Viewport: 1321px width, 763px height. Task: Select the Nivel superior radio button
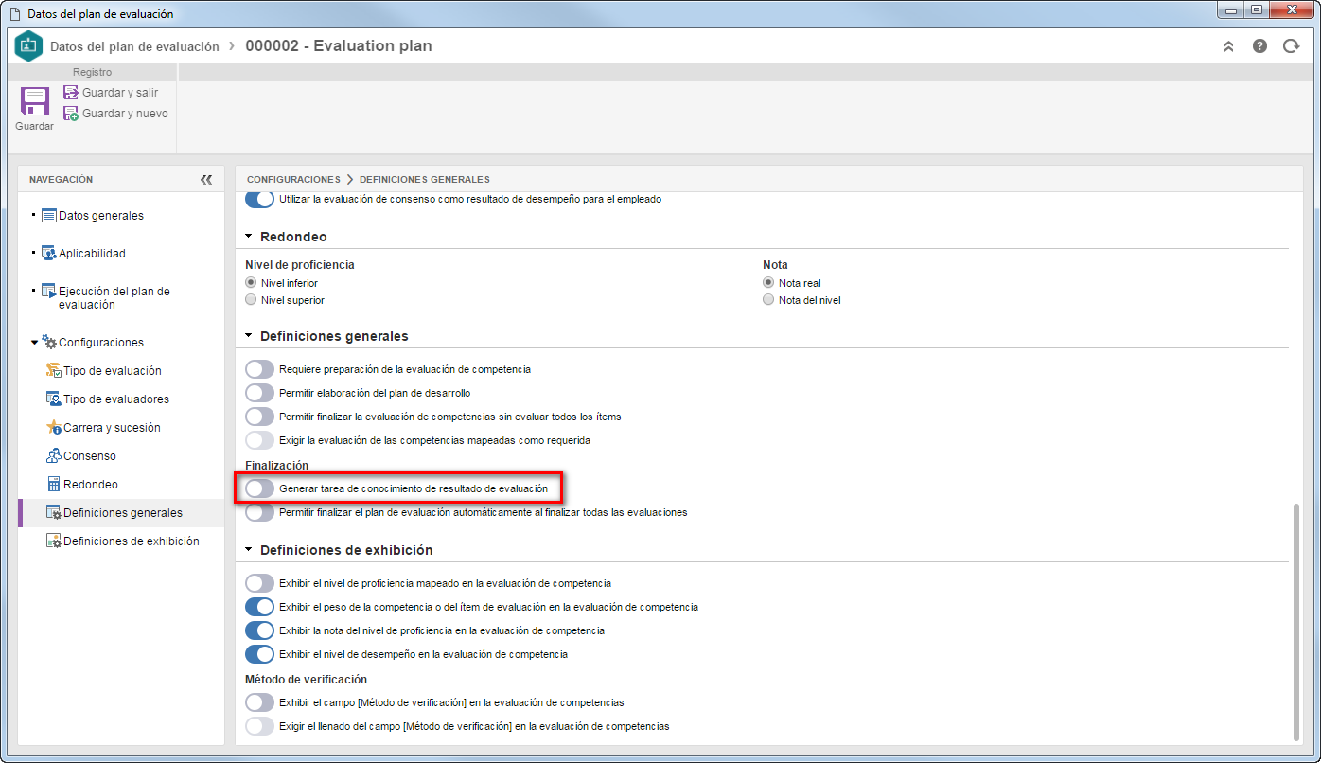click(x=251, y=300)
